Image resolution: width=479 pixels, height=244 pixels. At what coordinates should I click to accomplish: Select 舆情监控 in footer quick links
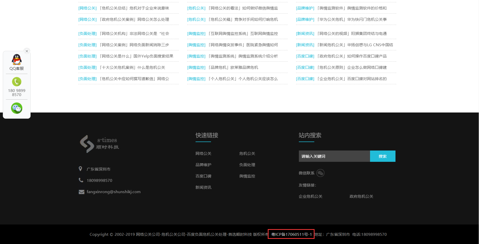(247, 176)
